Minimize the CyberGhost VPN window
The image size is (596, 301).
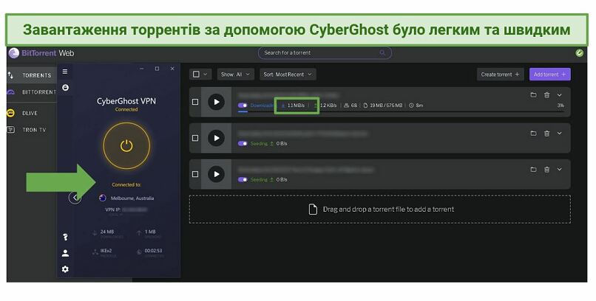(141, 69)
